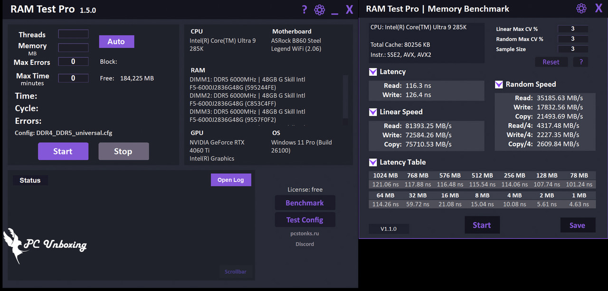Open the Benchmark window button
Screen dimensions: 608x291
point(305,203)
